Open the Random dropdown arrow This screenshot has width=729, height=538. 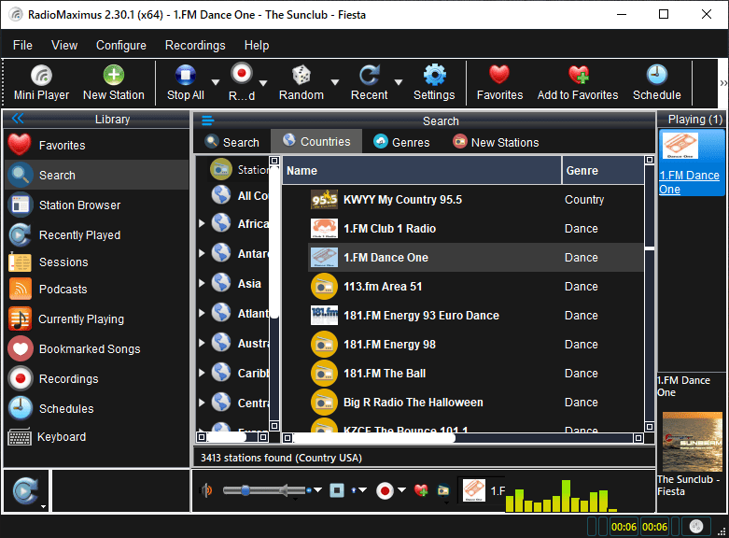click(335, 82)
